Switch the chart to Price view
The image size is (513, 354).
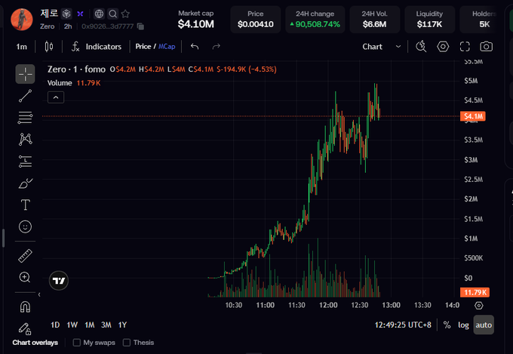tap(143, 47)
